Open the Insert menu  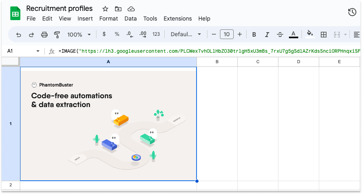[85, 19]
